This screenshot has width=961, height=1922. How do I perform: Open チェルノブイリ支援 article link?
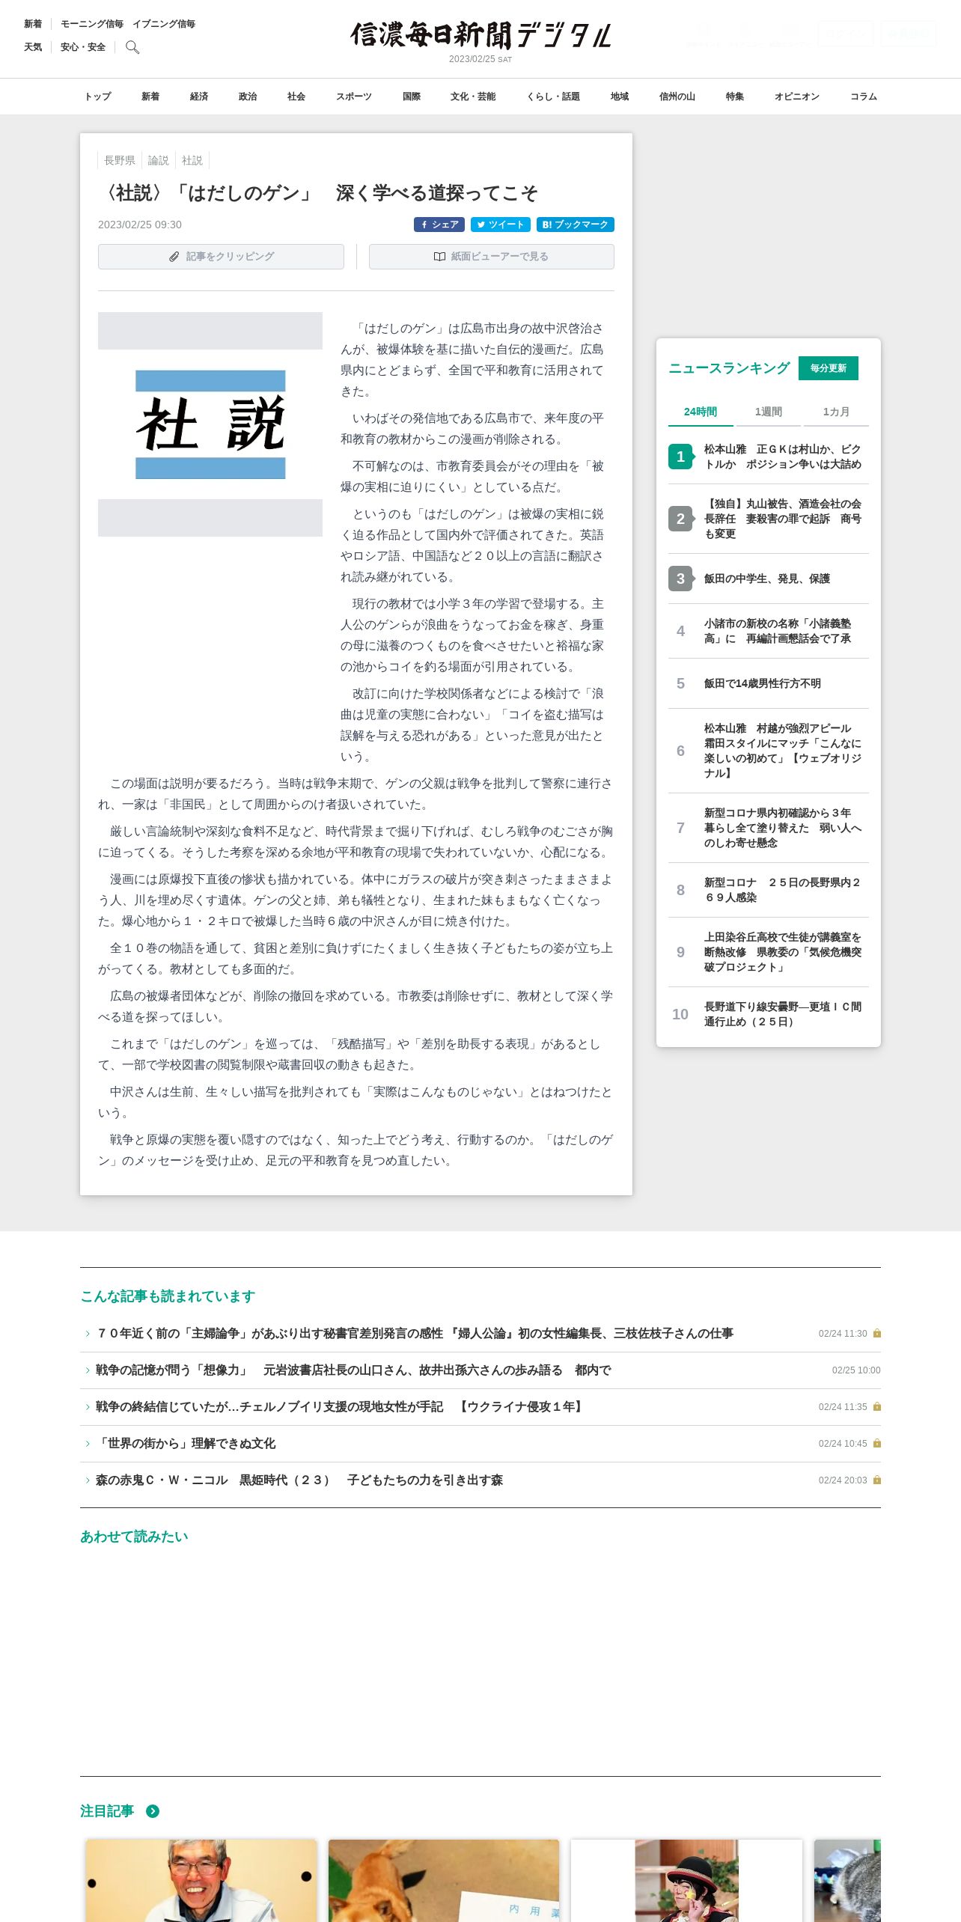pos(340,1407)
